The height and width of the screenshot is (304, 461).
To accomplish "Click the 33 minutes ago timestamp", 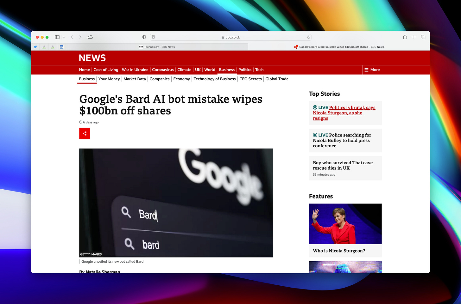I will coord(324,174).
